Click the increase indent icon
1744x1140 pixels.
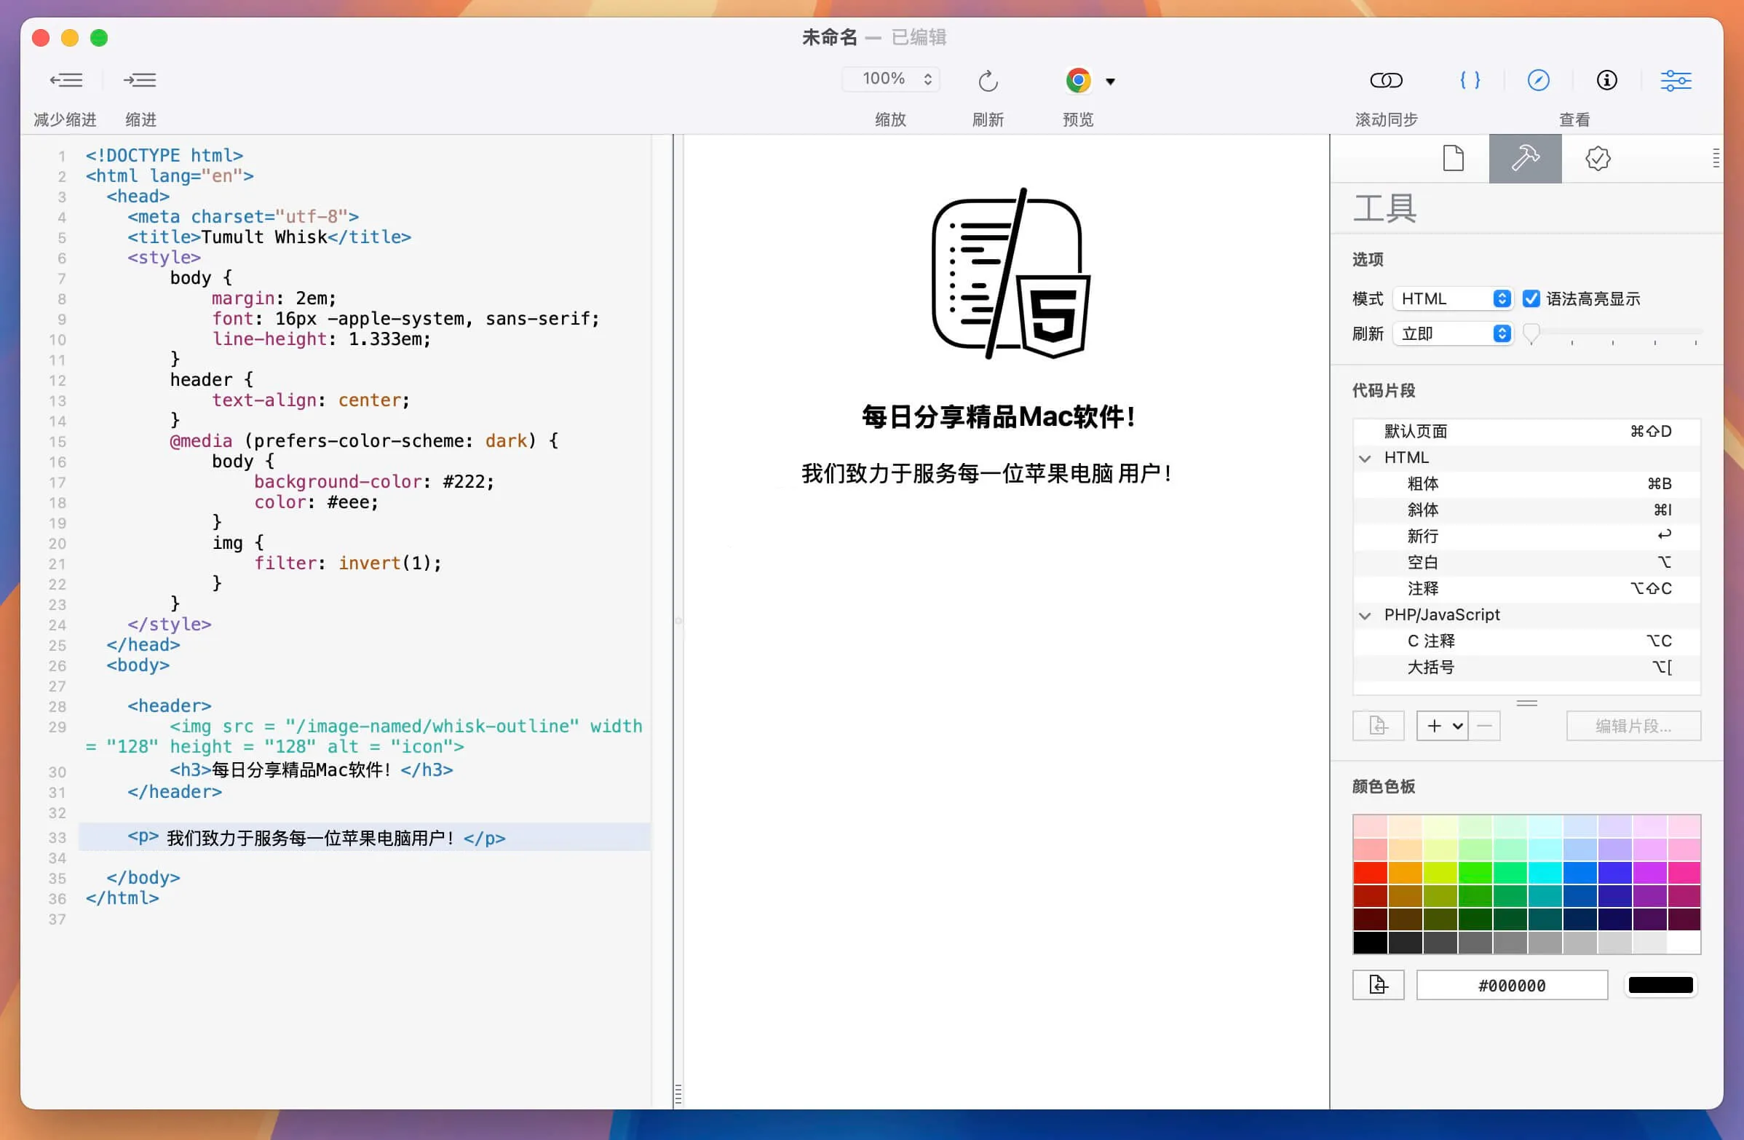coord(139,80)
